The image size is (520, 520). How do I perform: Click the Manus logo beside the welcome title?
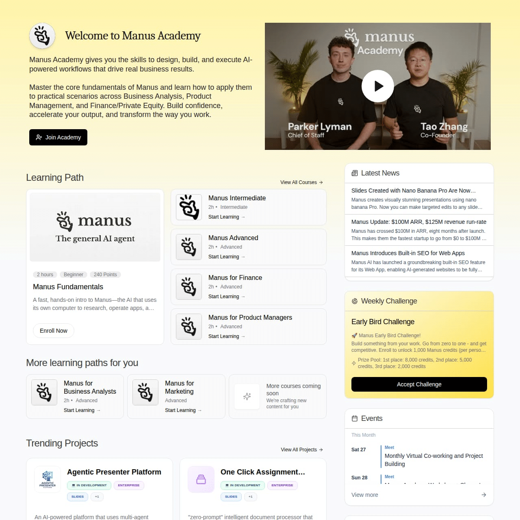tap(42, 36)
